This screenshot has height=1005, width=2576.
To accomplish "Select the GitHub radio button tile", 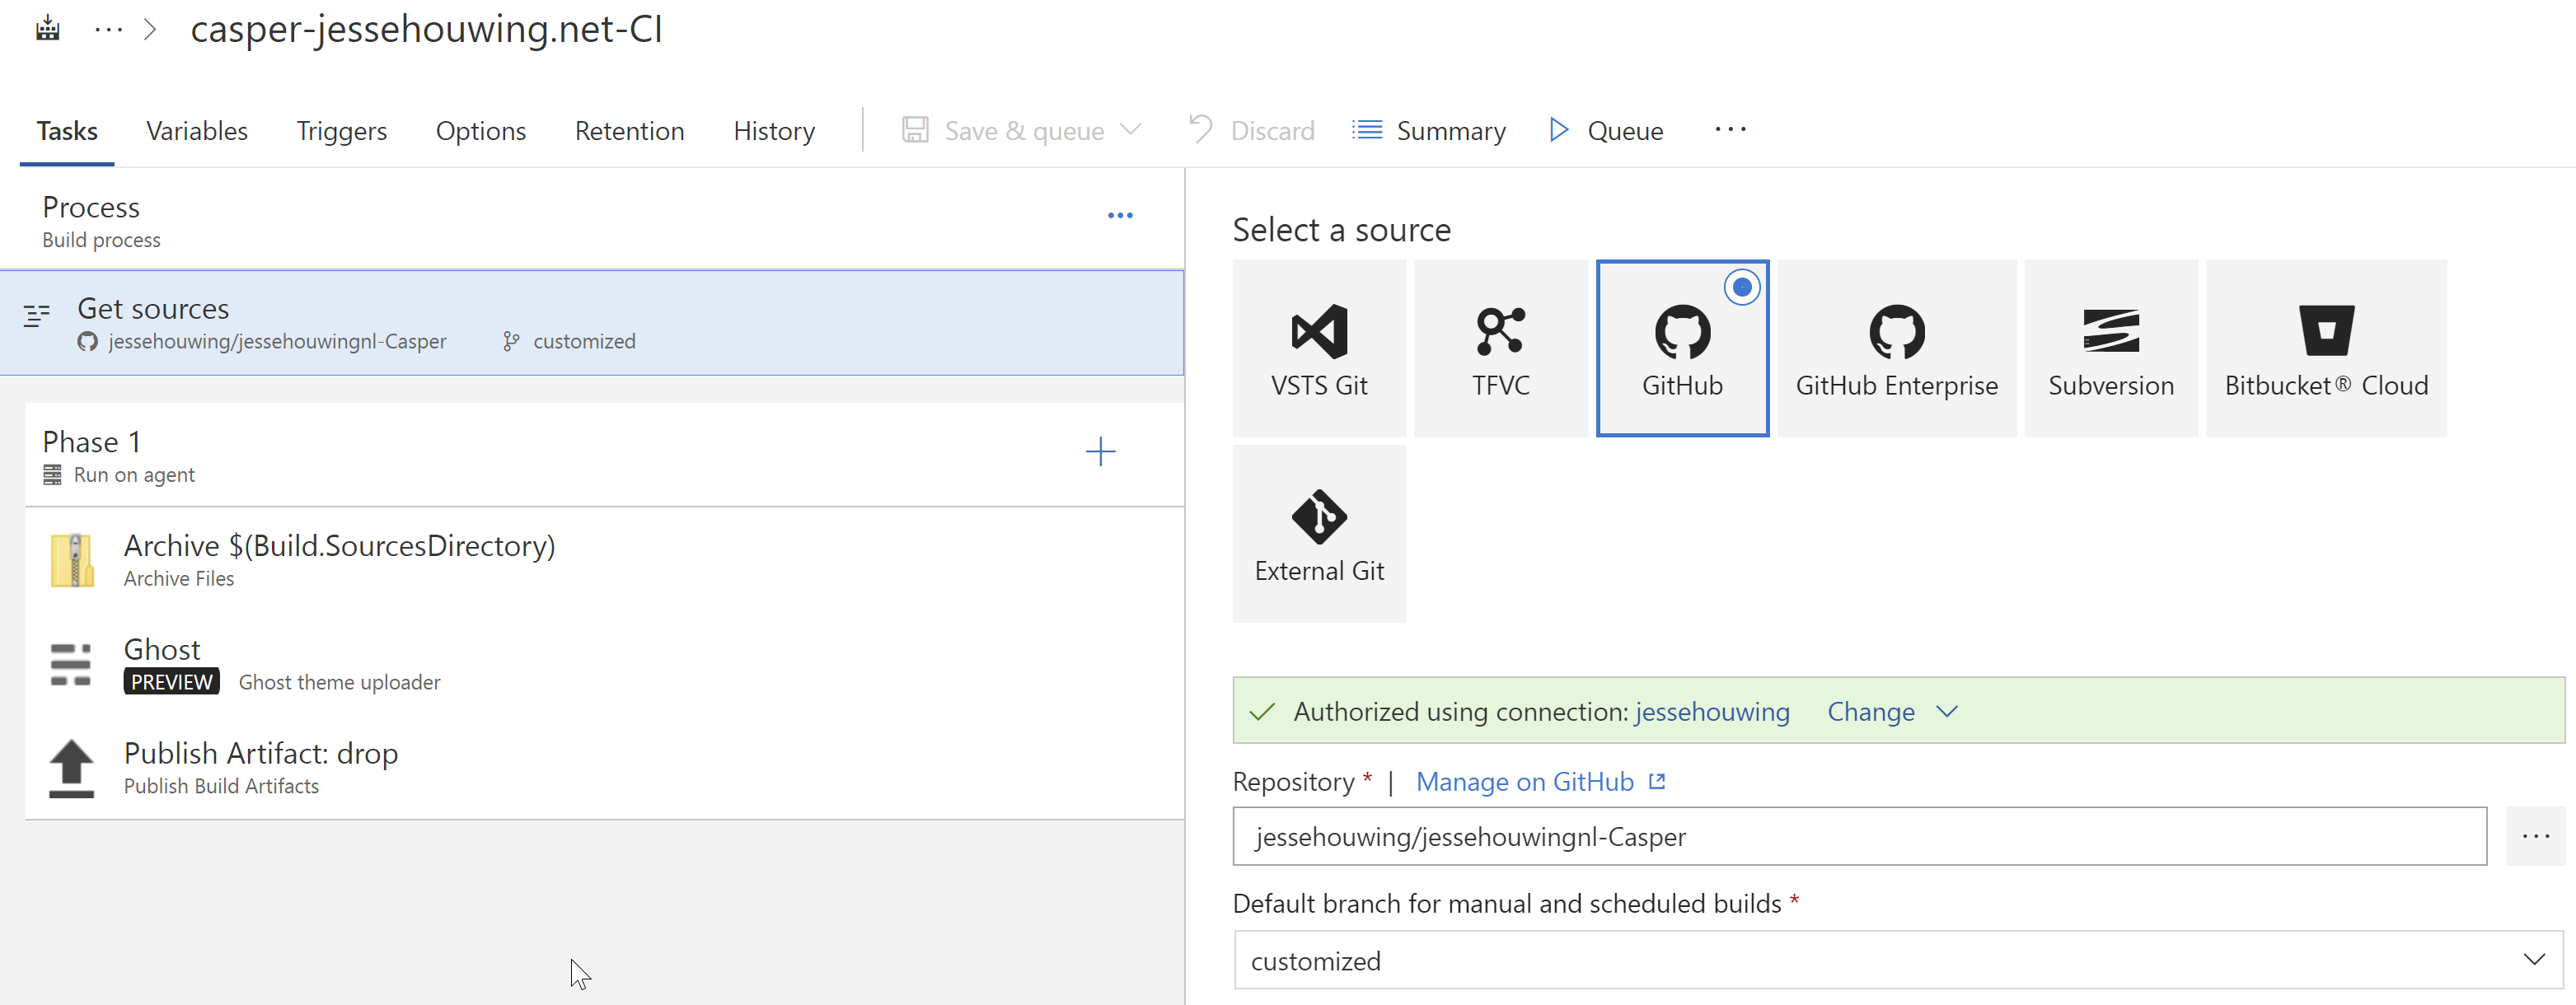I will [1682, 348].
